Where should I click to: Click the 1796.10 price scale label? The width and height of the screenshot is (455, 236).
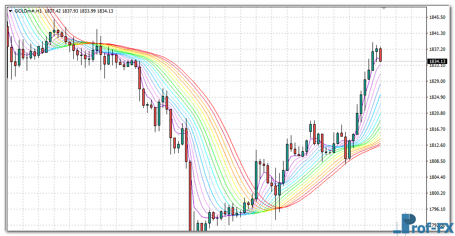click(x=437, y=209)
